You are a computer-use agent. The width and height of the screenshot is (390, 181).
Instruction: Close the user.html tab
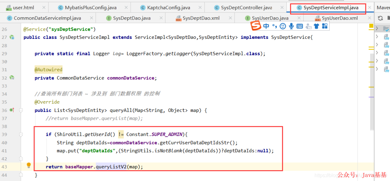(44, 8)
